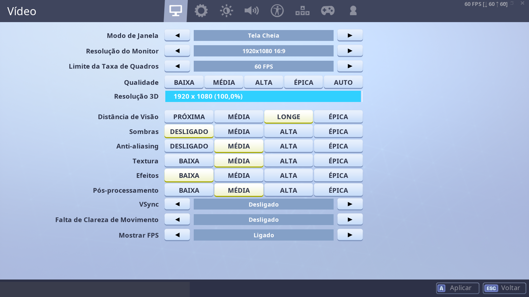This screenshot has width=529, height=297.
Task: Set Sombras to DESLIGADO
Action: (189, 131)
